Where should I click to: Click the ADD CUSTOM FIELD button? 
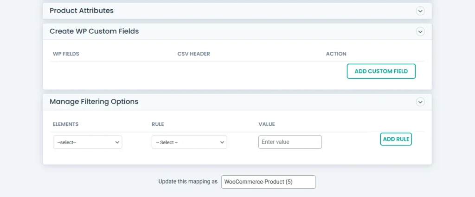[x=381, y=71]
